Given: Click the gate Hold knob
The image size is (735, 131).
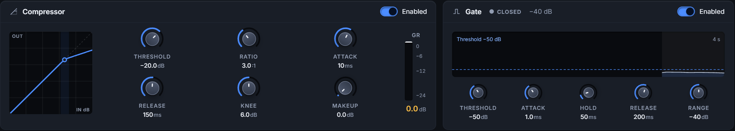Looking at the screenshot, I should [588, 92].
